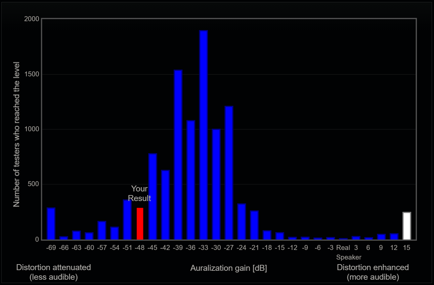Click the leftmost blue bar at -69
The width and height of the screenshot is (434, 285).
(x=51, y=224)
